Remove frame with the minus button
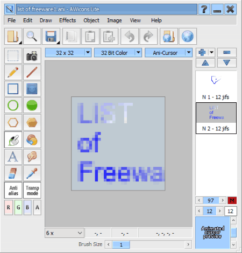The width and height of the screenshot is (242, 253). tap(227, 53)
